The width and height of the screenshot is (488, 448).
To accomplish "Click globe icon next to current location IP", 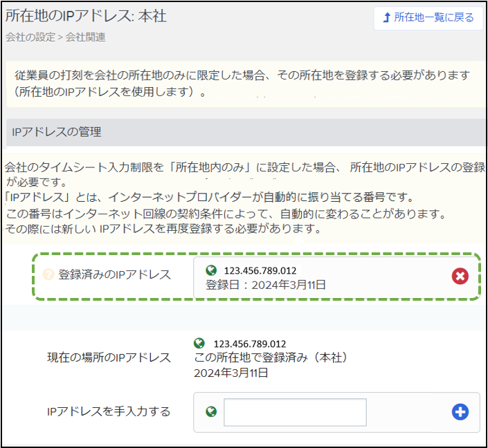I will pos(199,343).
